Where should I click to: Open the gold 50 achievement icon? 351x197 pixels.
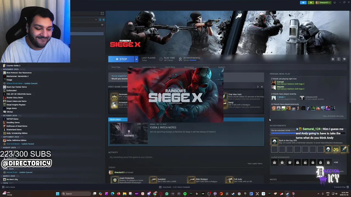tap(336, 149)
